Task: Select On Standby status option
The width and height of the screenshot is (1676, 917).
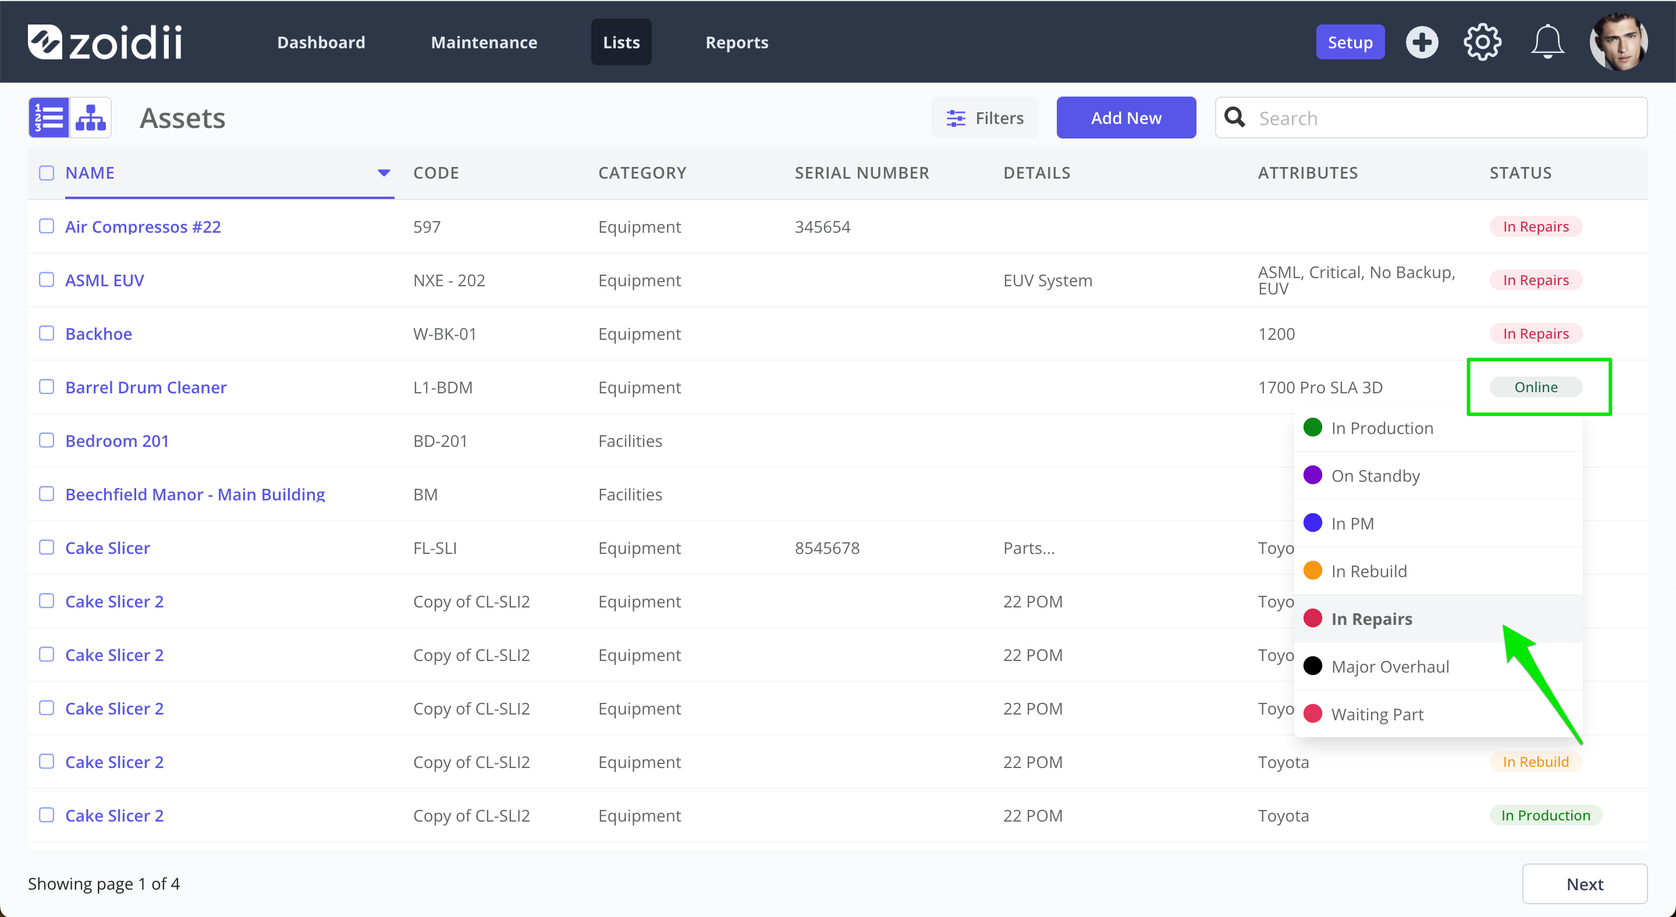Action: [1438, 475]
